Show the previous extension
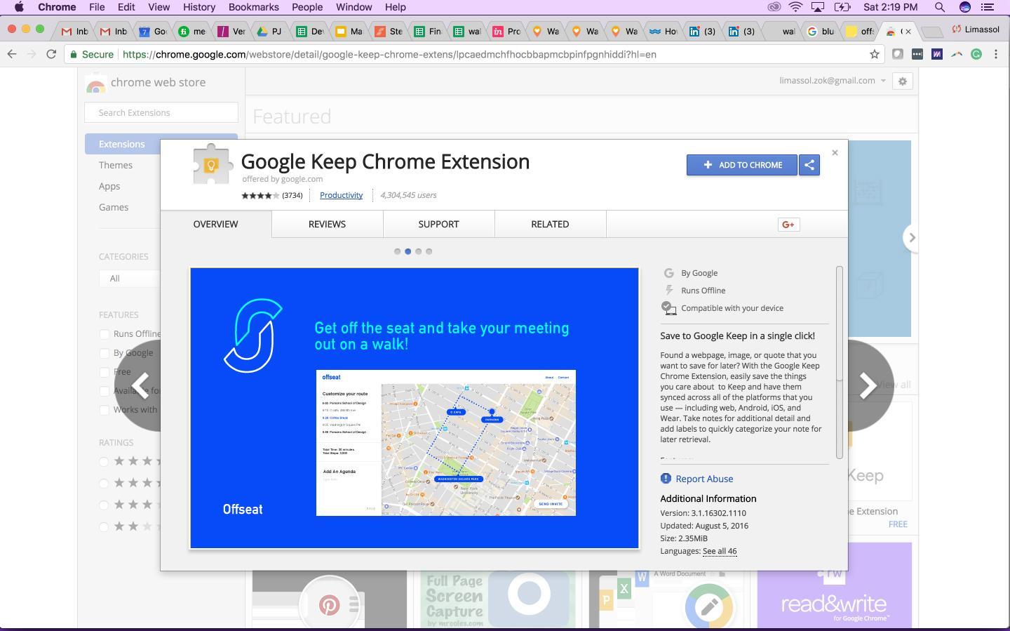This screenshot has width=1010, height=631. pos(139,385)
